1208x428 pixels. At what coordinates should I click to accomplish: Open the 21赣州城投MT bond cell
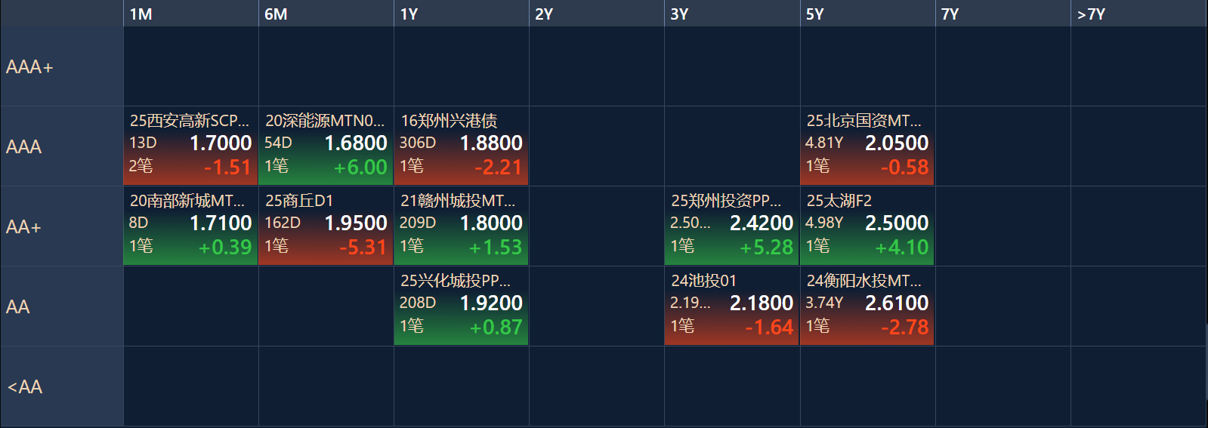461,226
